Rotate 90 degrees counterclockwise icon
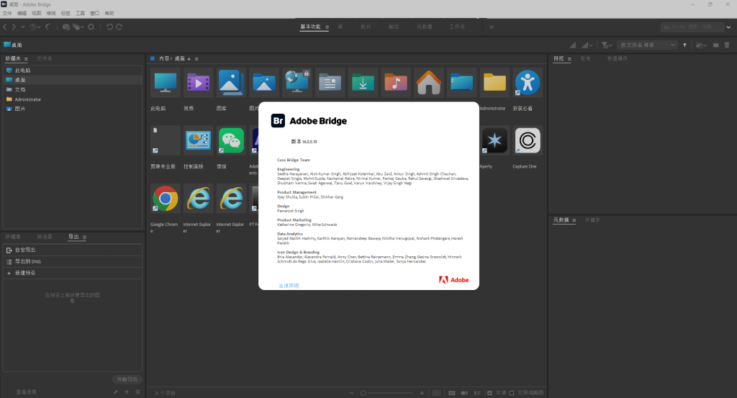Viewport: 737px width, 398px height. pos(109,27)
